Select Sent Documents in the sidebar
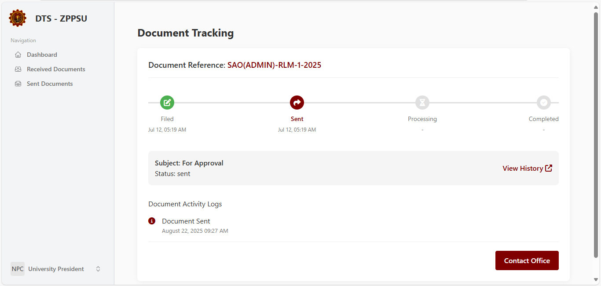This screenshot has height=286, width=601. tap(50, 83)
